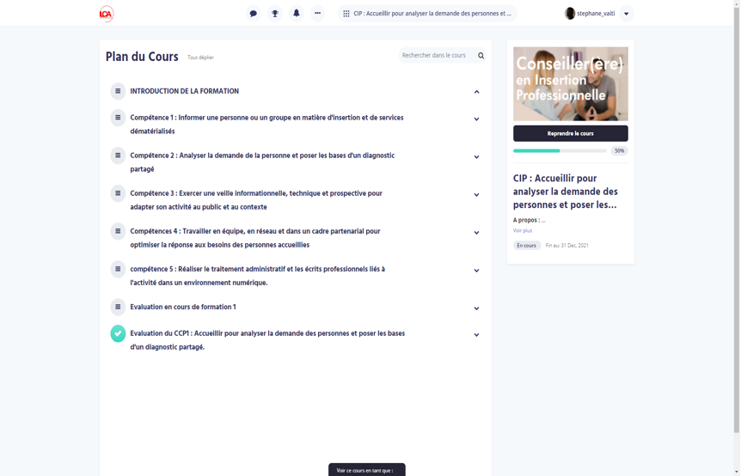
Task: Open Evaluation en cours de formation 1
Action: [x=183, y=307]
